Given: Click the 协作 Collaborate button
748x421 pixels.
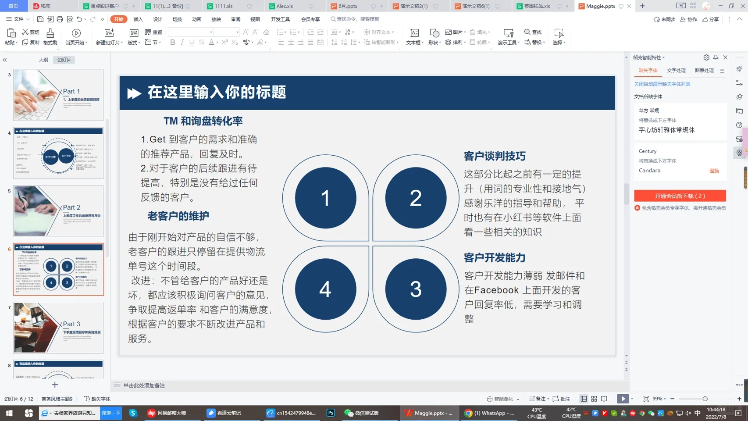Looking at the screenshot, I should (688, 19).
